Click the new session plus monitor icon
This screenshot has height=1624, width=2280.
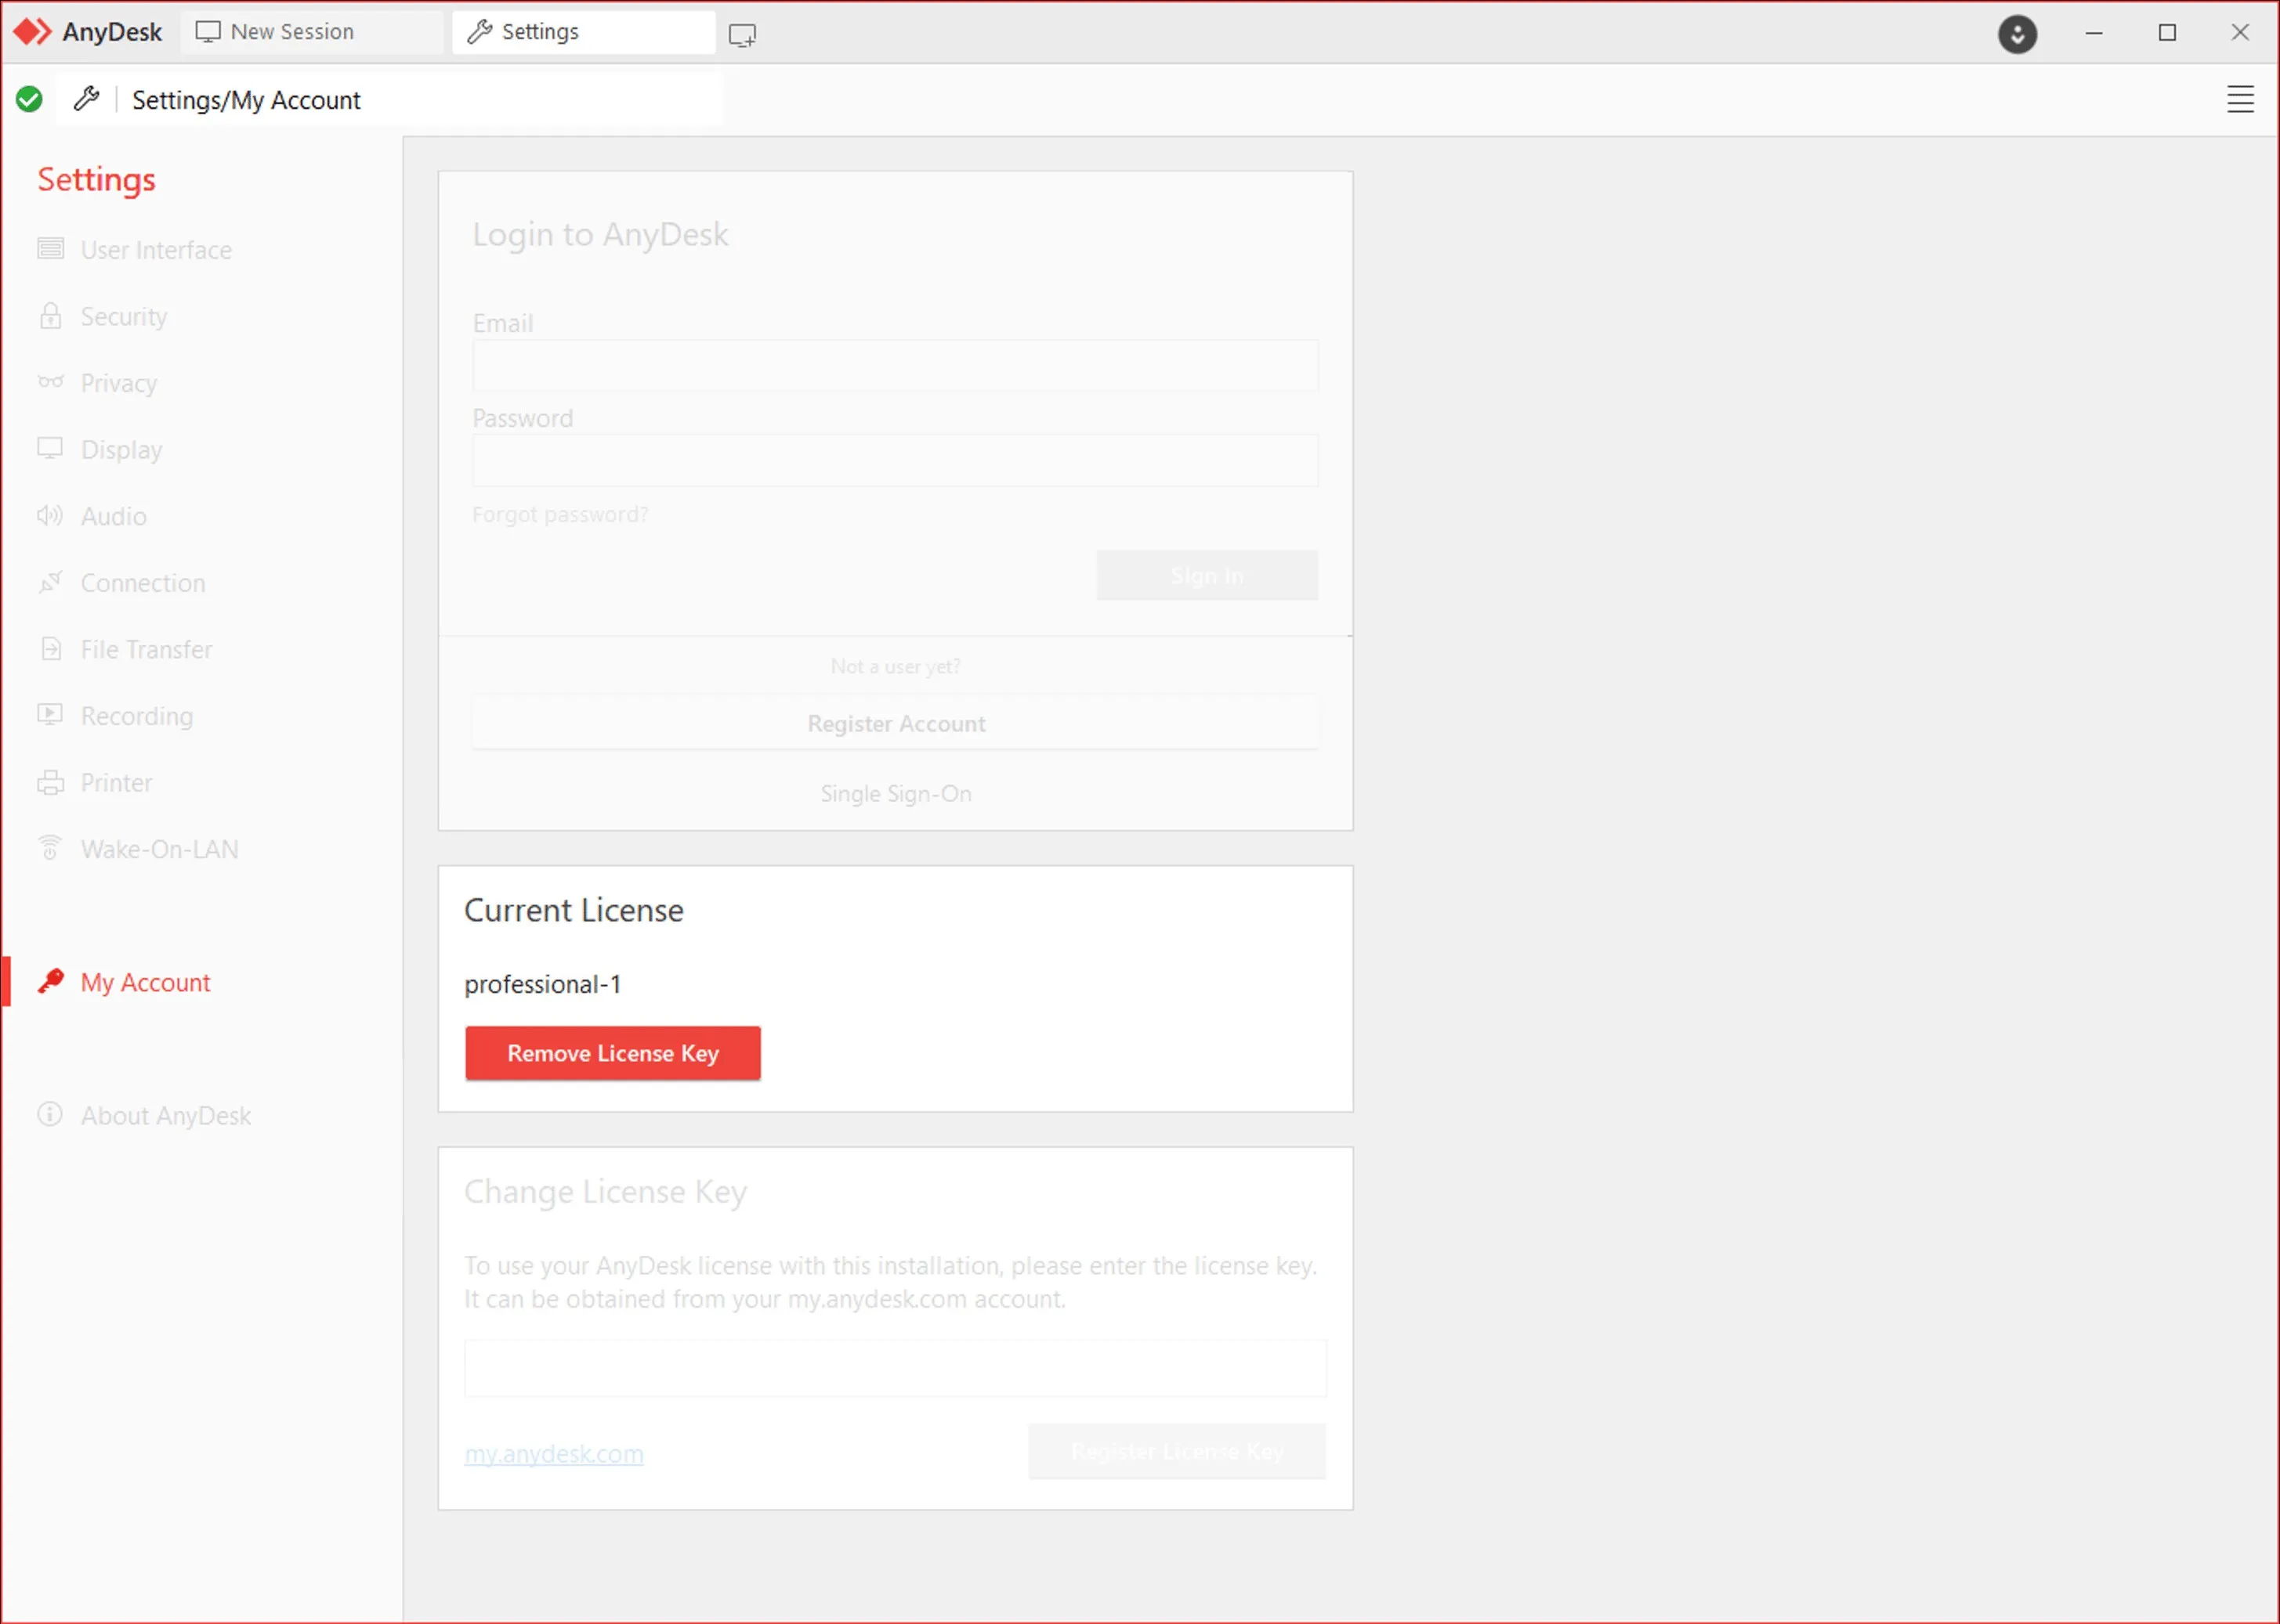(x=741, y=35)
